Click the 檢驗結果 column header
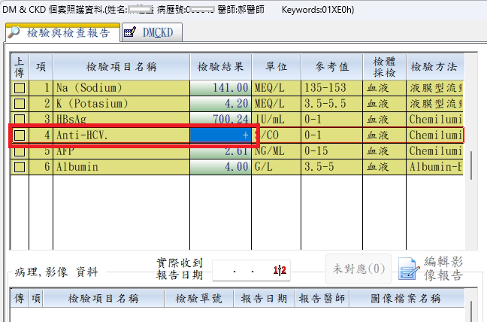 220,66
